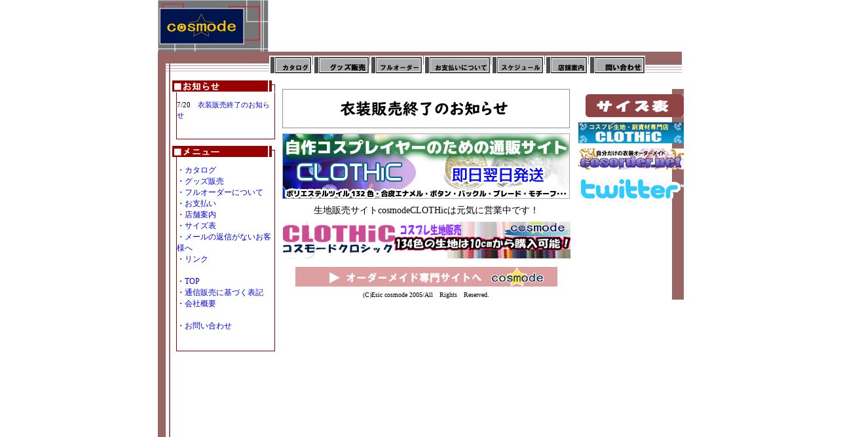
Task: Click the お支払い sidebar link
Action: tap(200, 203)
